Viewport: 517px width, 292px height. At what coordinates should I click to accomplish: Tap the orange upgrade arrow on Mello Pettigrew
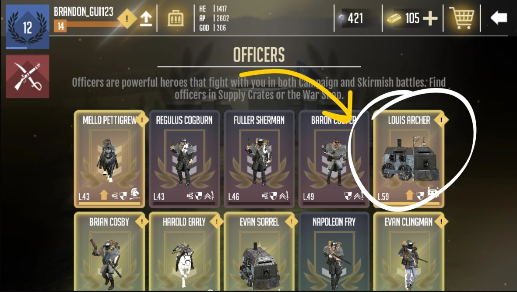pos(104,195)
